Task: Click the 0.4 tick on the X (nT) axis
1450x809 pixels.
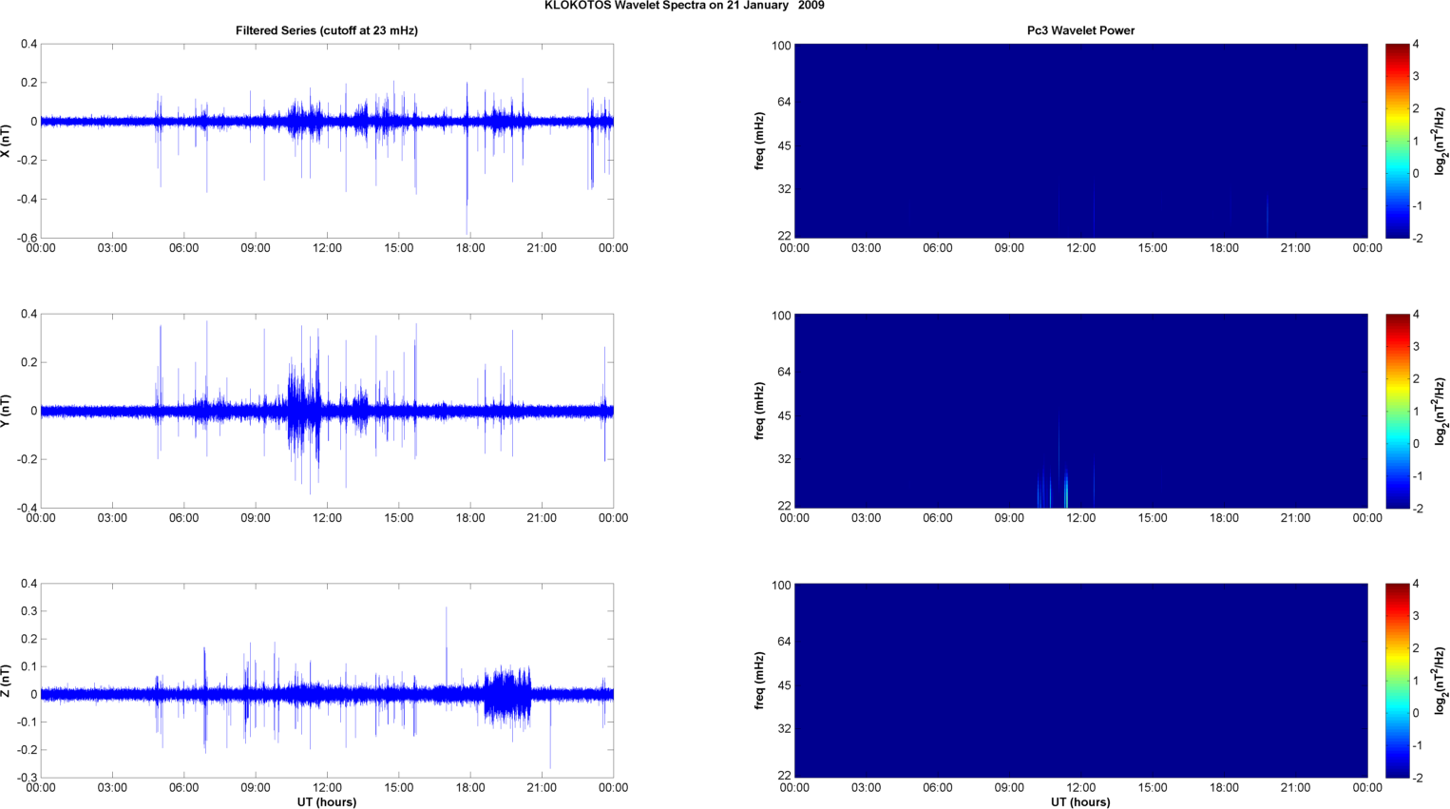Action: (29, 44)
